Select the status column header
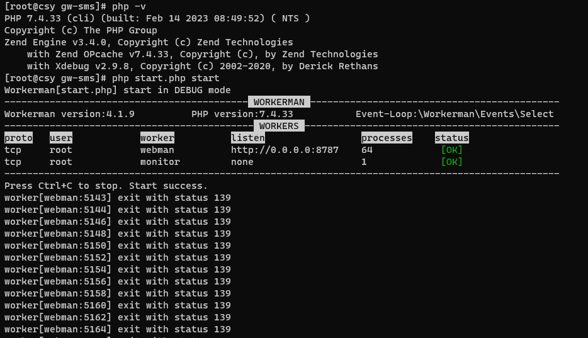This screenshot has width=588, height=338. 452,138
